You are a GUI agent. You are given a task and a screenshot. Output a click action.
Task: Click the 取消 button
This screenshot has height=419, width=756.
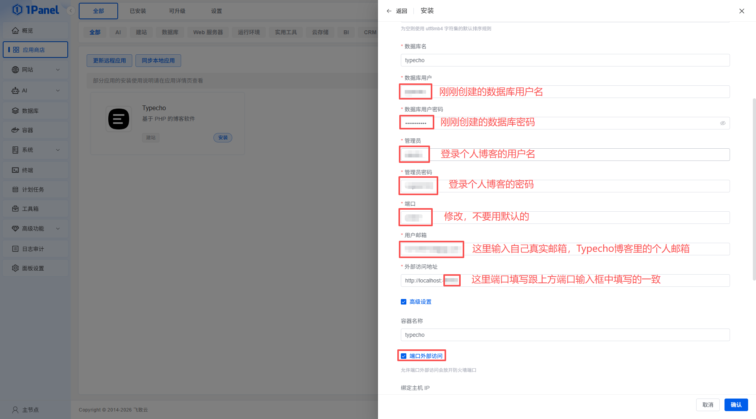click(708, 405)
